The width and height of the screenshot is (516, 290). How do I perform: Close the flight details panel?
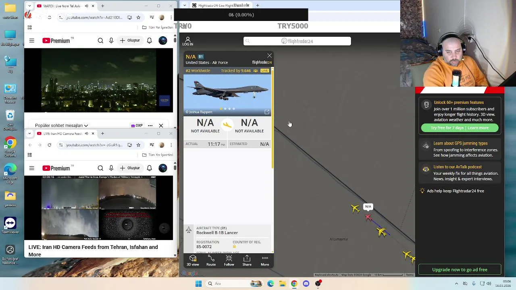tap(269, 56)
